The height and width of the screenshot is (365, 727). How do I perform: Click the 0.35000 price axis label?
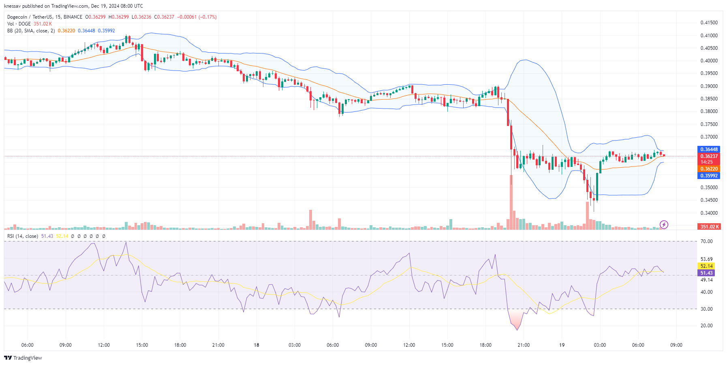tap(709, 188)
